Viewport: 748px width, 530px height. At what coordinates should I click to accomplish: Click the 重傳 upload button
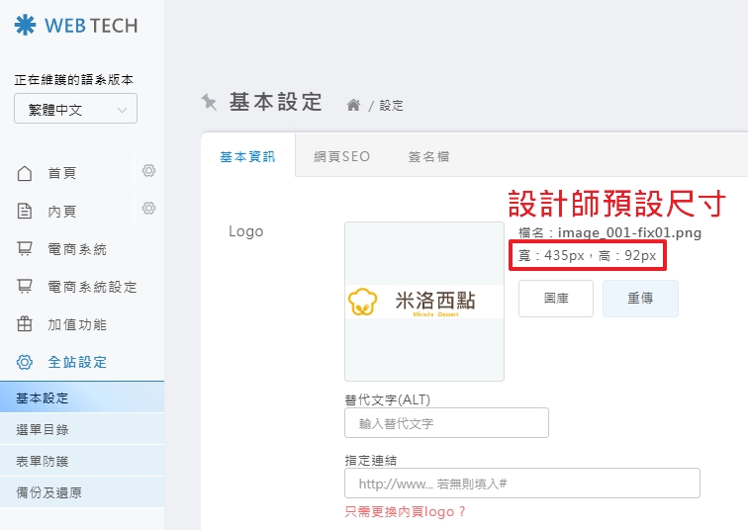pyautogui.click(x=640, y=299)
